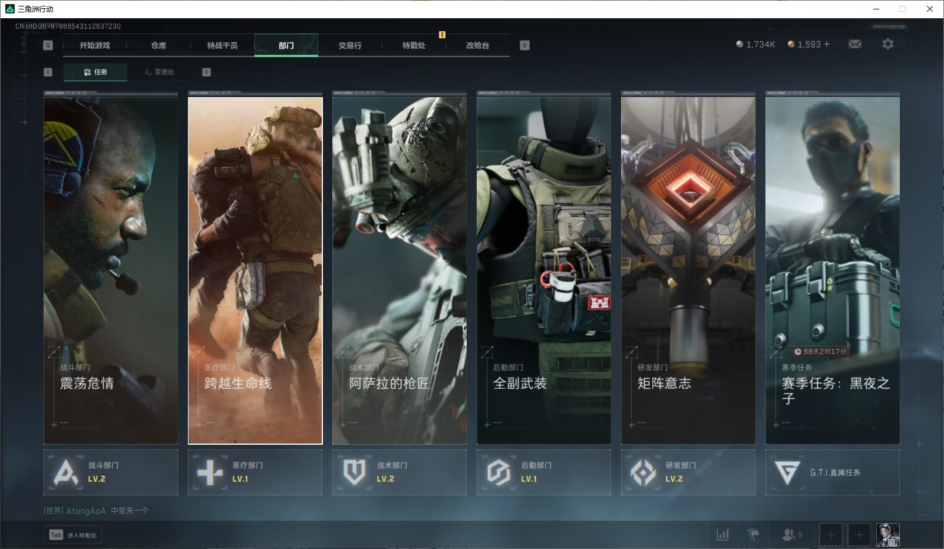Close the 三角洲行动 window

click(x=930, y=9)
